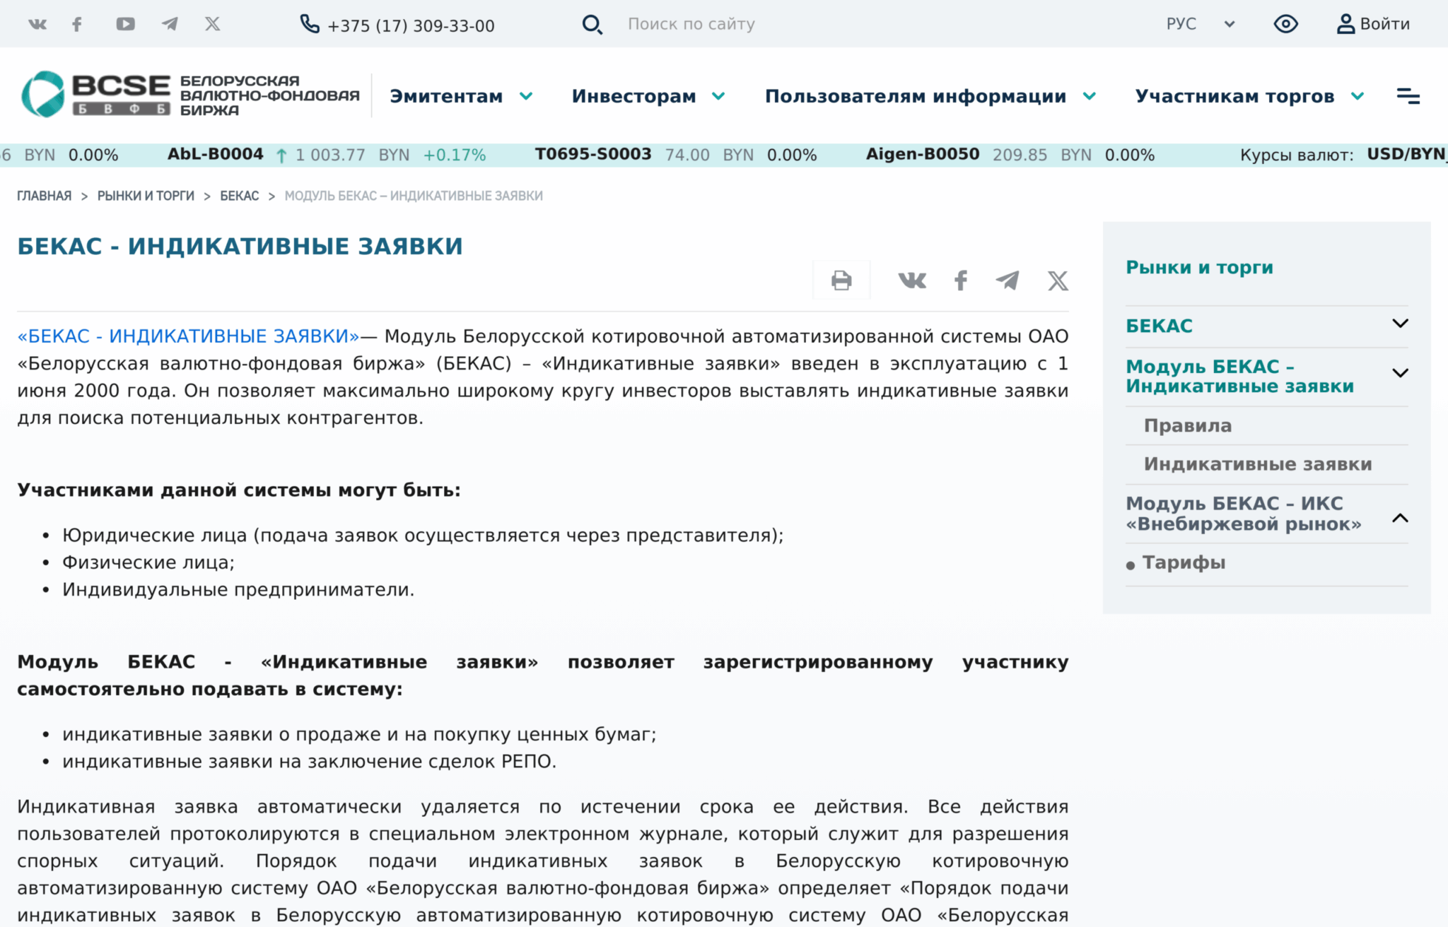Open the Индикативные заявки sidebar subitem

coord(1258,463)
